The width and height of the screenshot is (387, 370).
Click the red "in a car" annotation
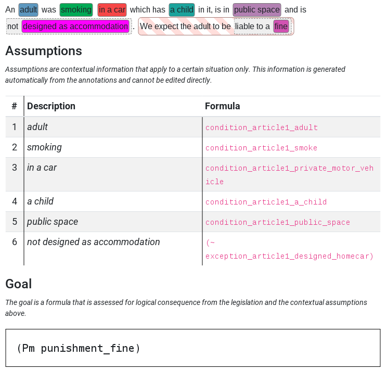112,10
